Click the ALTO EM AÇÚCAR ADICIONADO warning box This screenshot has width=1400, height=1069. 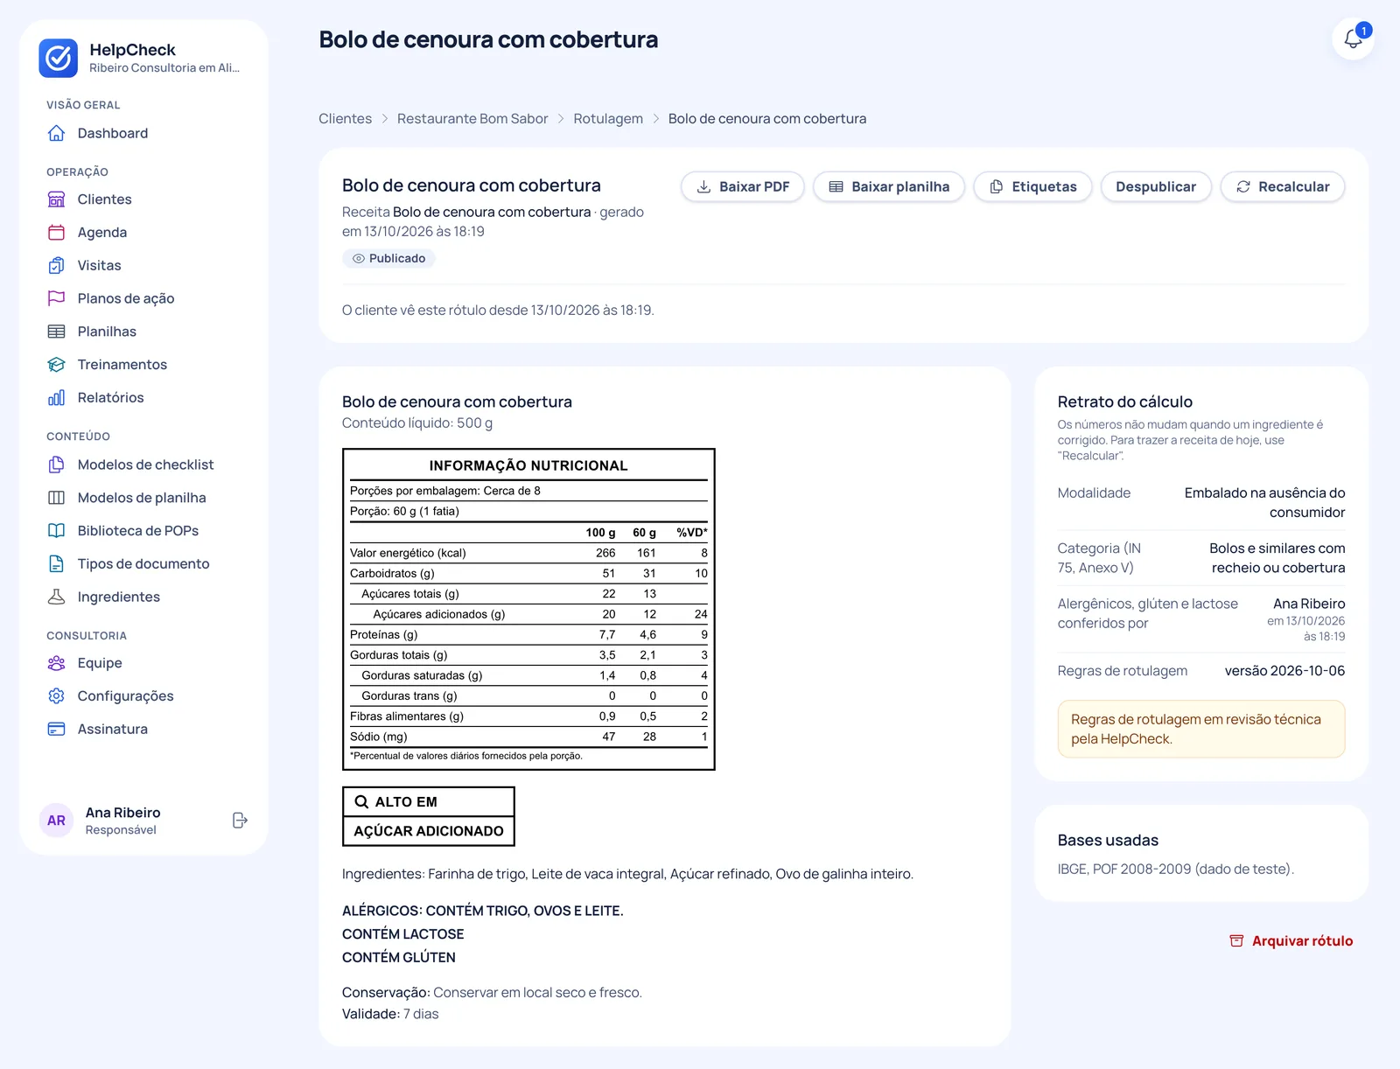429,816
